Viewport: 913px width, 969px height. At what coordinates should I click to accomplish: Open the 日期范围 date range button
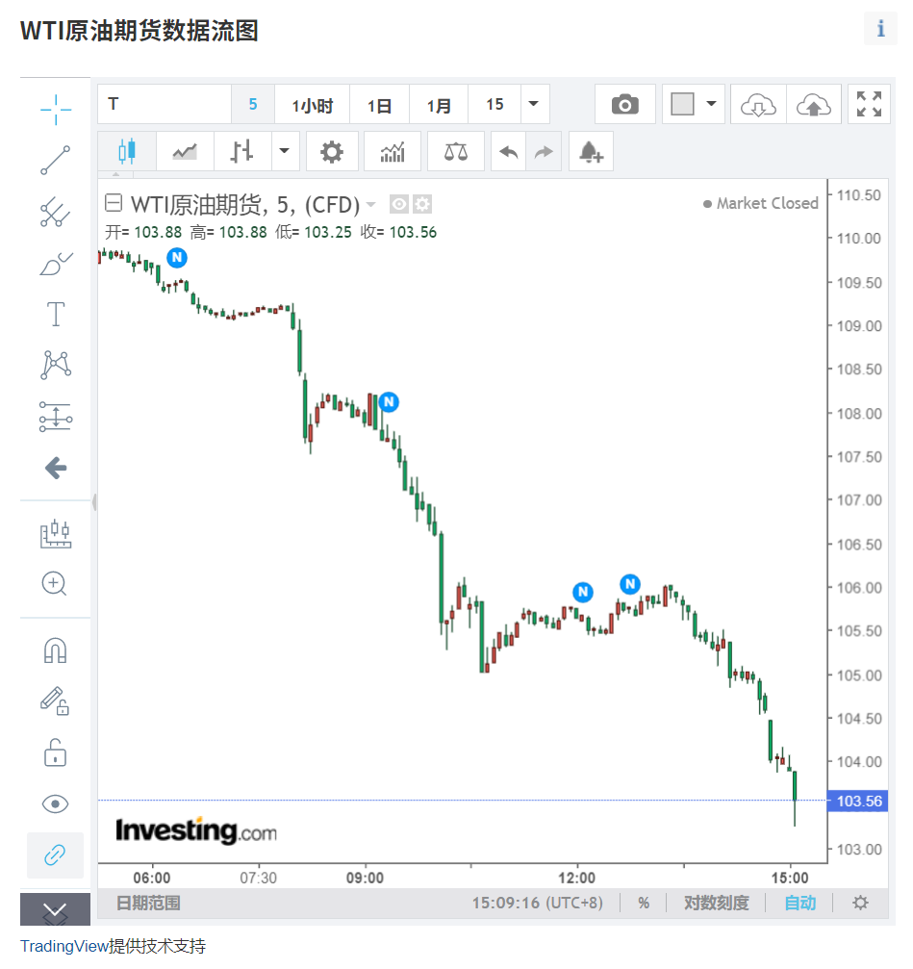pos(148,904)
